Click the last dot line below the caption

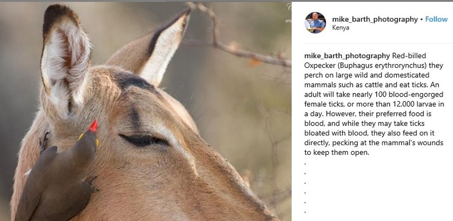(x=306, y=212)
